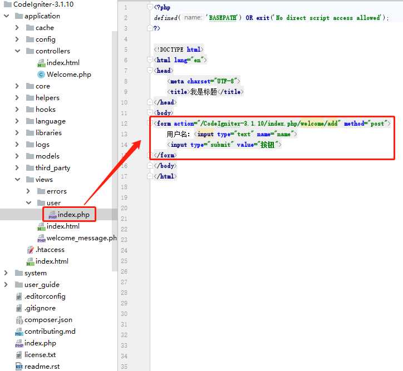This screenshot has width=403, height=371.
Task: Click the language folder icon
Action: (30, 121)
